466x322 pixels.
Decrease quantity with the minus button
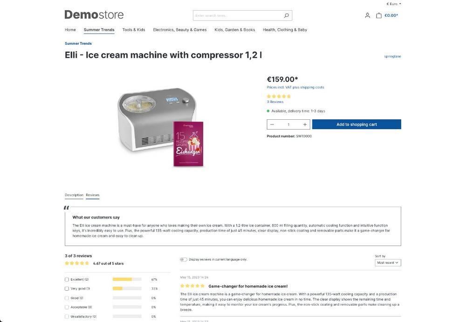click(x=272, y=124)
